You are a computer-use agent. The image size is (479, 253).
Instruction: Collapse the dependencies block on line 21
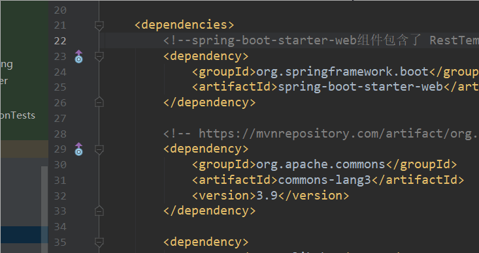tap(99, 25)
